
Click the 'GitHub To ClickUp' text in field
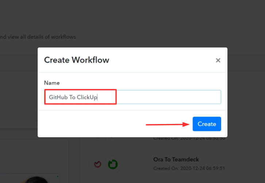73,98
